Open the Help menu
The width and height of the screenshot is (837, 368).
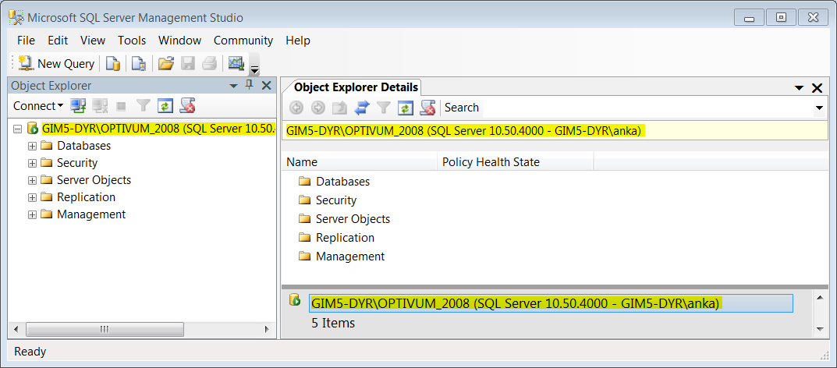298,41
